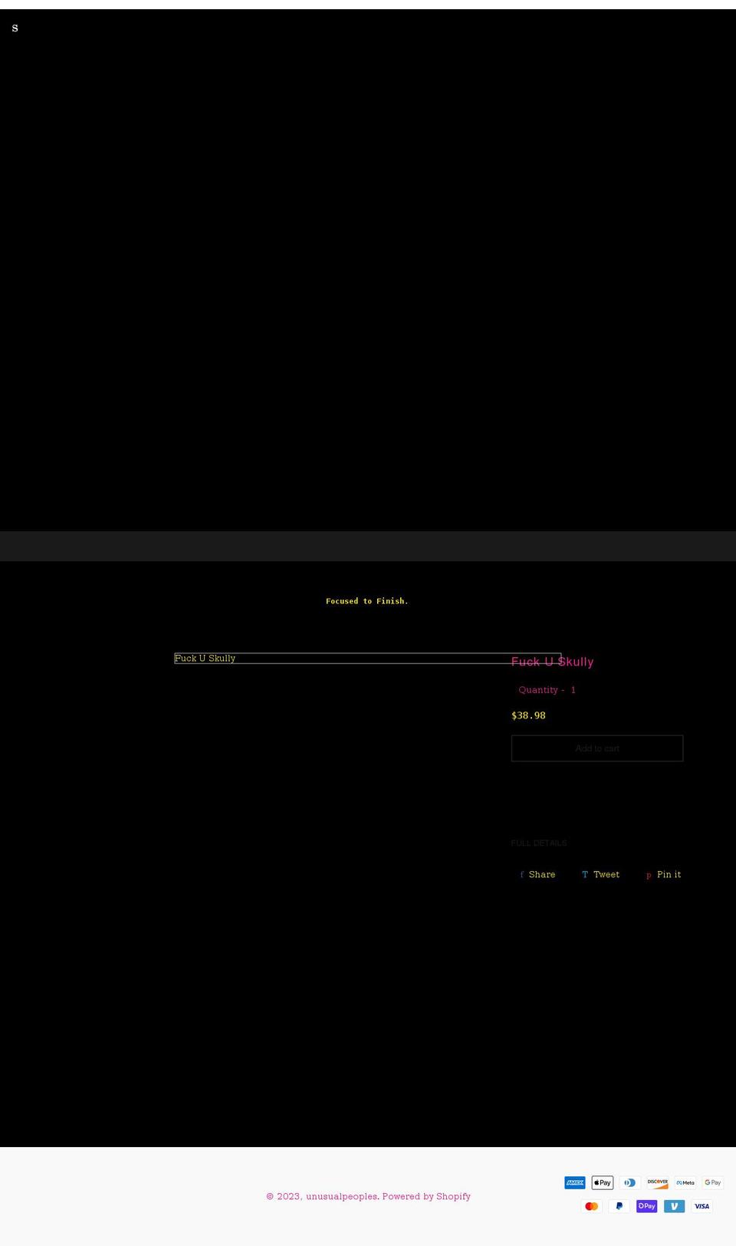Add the Fuck U Skully to cart
The image size is (736, 1246).
click(597, 748)
